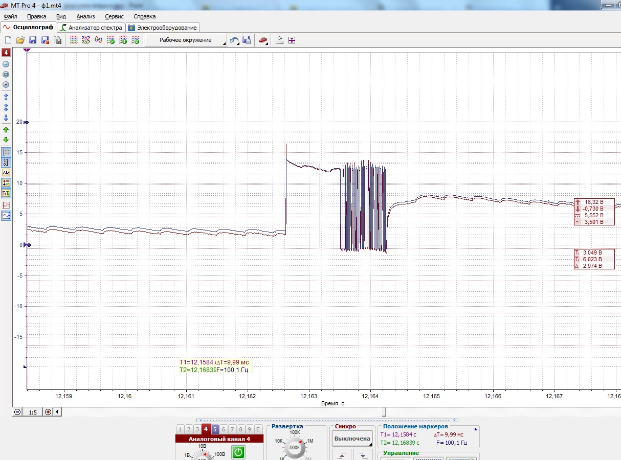Toggle the channel 4 green power button
621x460 pixels.
[x=238, y=452]
